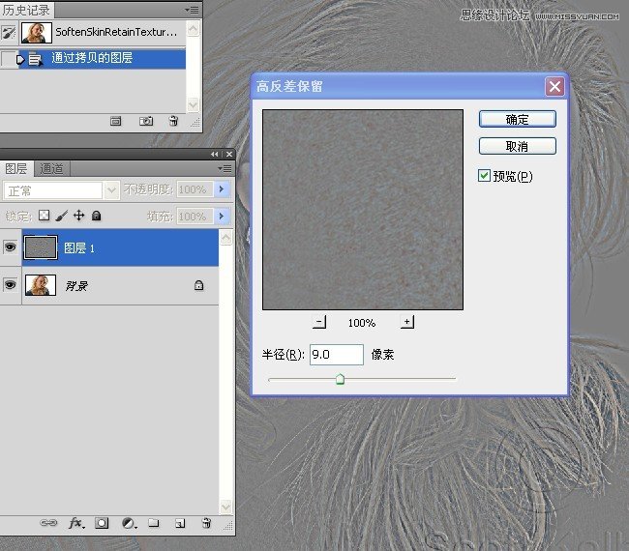Click the 半径 radius input field
The image size is (629, 551).
(x=337, y=354)
